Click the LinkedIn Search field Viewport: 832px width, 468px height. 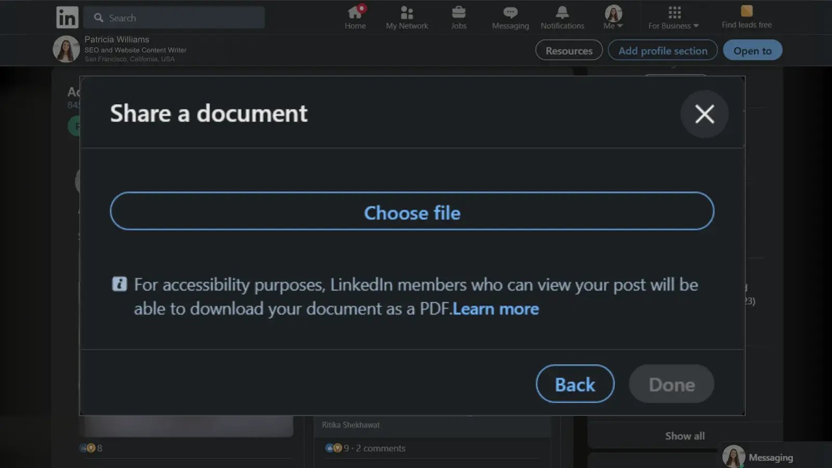pyautogui.click(x=174, y=18)
